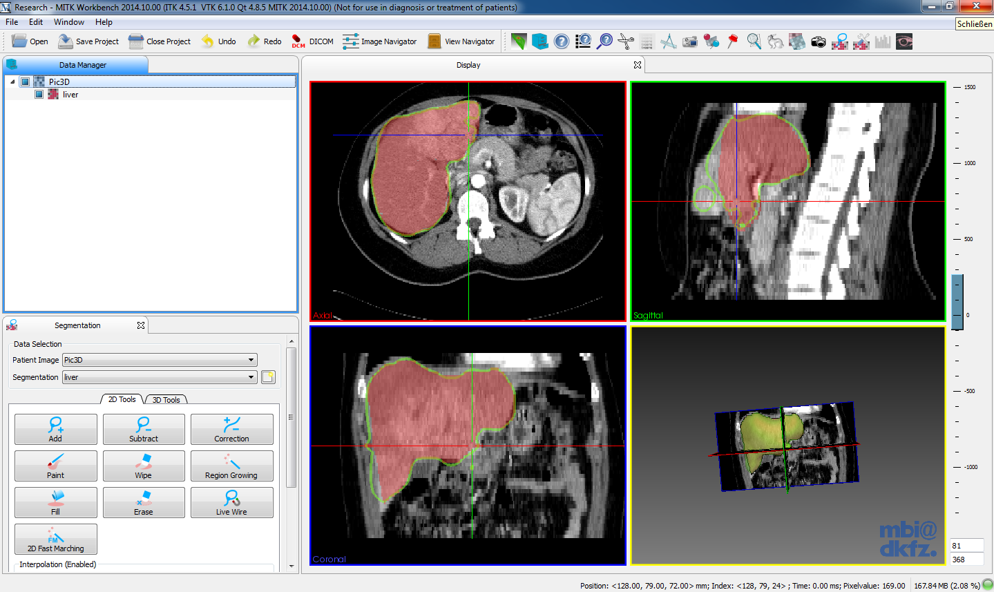Click the Segmentation Utilities icon with crossed tools
This screenshot has width=994, height=592.
[861, 41]
